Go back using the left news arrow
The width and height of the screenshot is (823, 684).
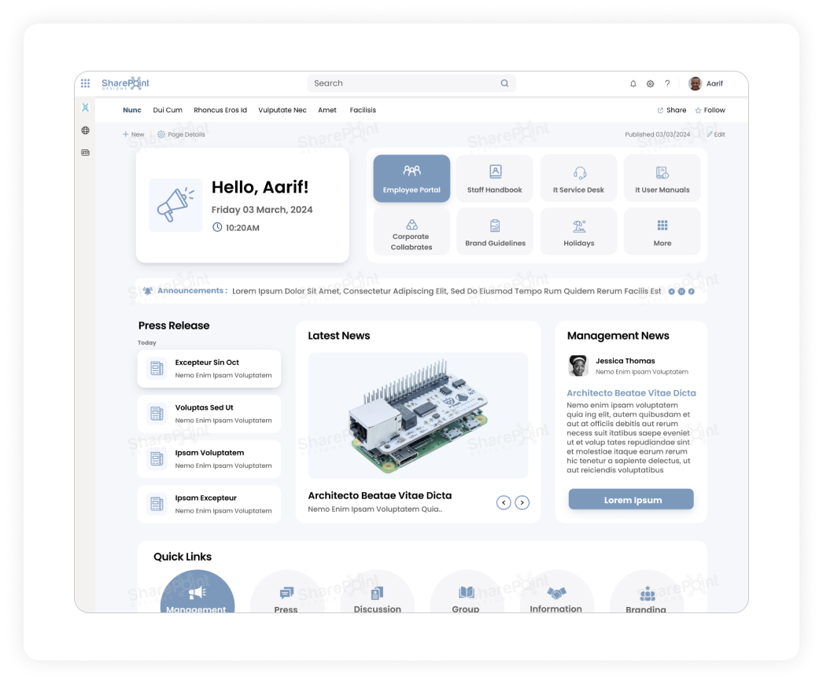click(x=504, y=502)
